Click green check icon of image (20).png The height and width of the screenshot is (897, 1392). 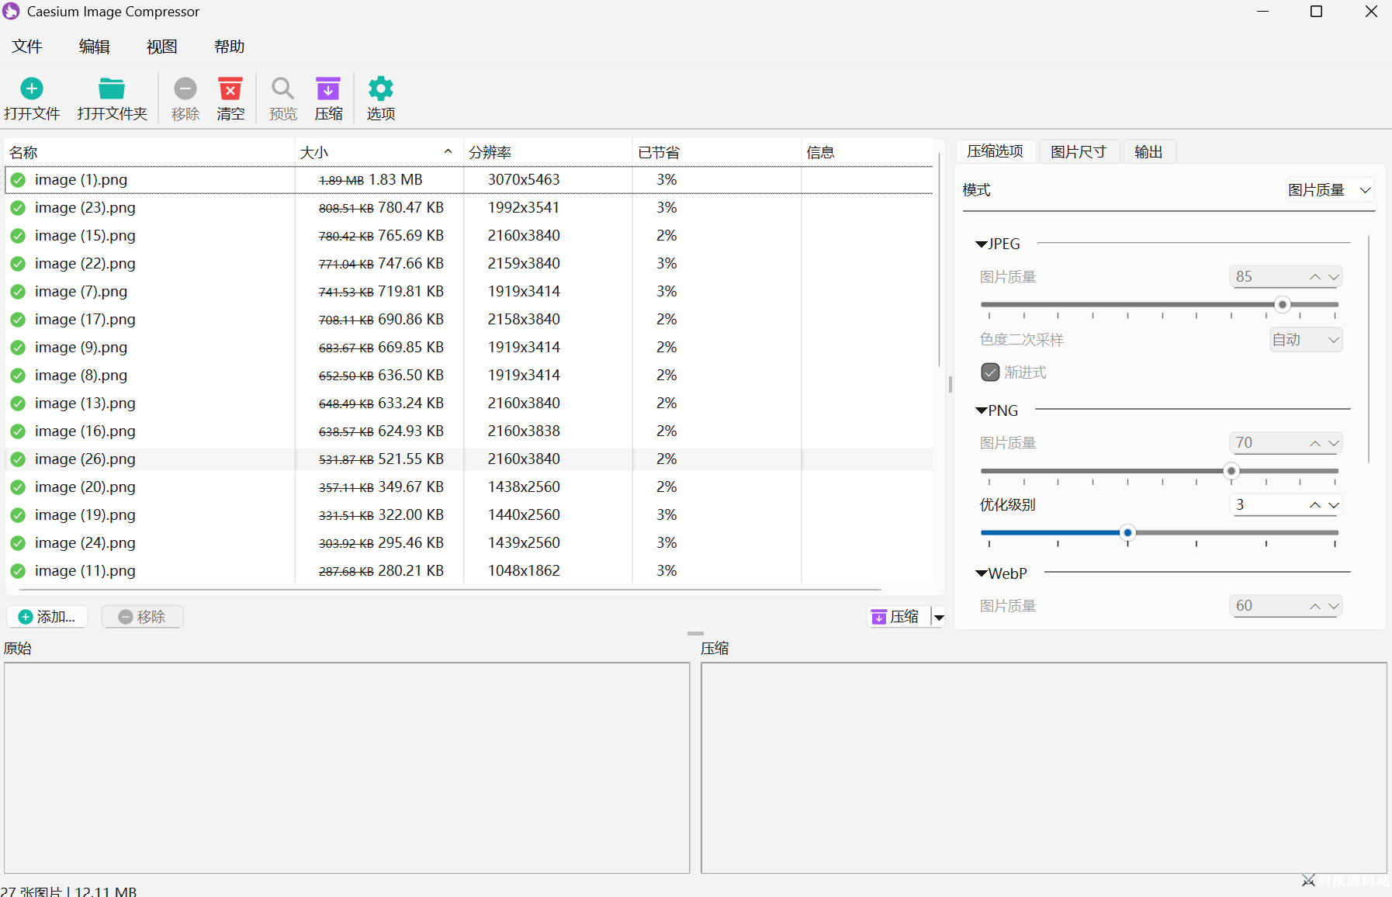18,487
